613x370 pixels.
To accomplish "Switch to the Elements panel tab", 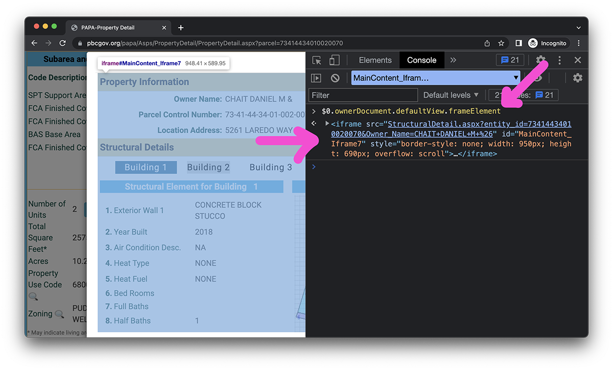I will (375, 60).
